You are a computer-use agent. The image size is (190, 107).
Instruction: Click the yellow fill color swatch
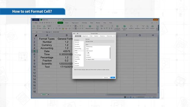click(x=63, y=29)
